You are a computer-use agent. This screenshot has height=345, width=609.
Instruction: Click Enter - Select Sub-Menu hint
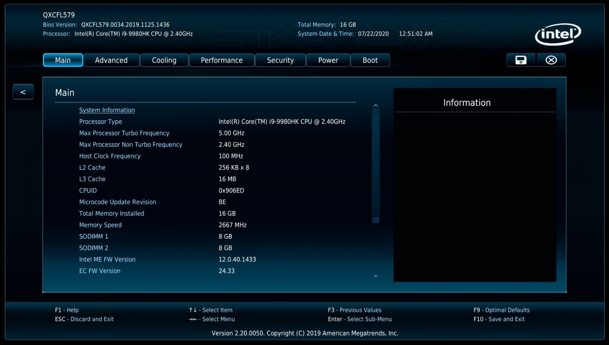360,319
